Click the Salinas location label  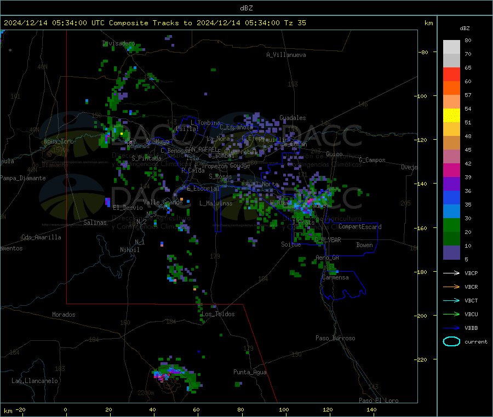(95, 222)
